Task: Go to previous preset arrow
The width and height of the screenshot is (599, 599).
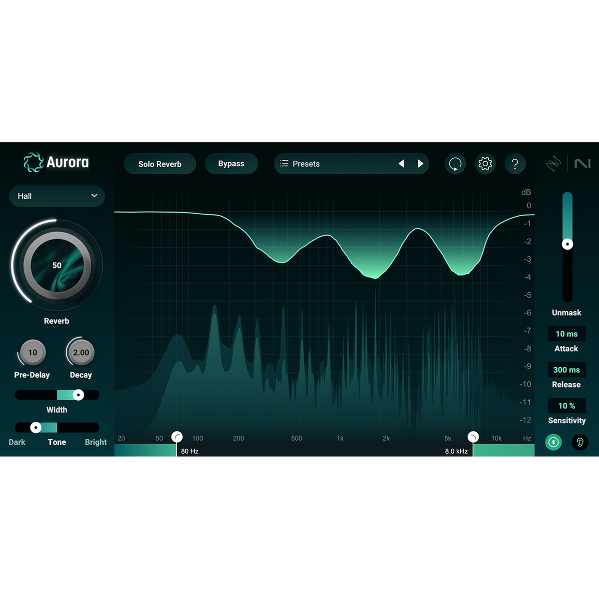Action: (401, 164)
